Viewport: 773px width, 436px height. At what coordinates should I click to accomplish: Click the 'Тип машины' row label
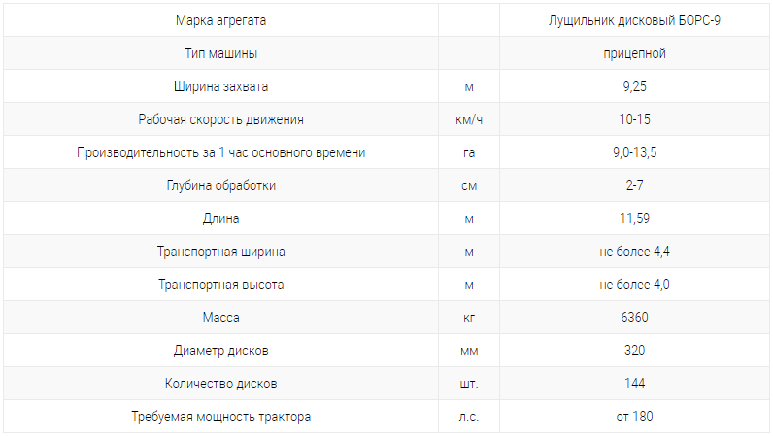[220, 53]
